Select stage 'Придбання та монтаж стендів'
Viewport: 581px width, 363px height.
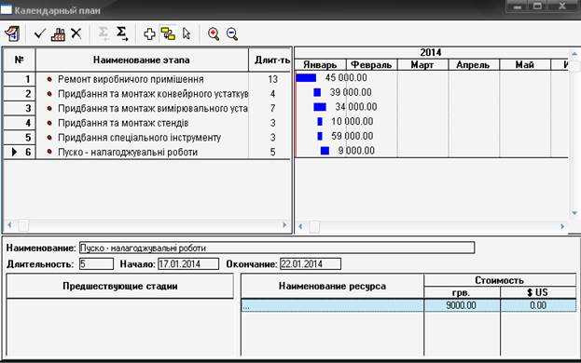[x=123, y=123]
